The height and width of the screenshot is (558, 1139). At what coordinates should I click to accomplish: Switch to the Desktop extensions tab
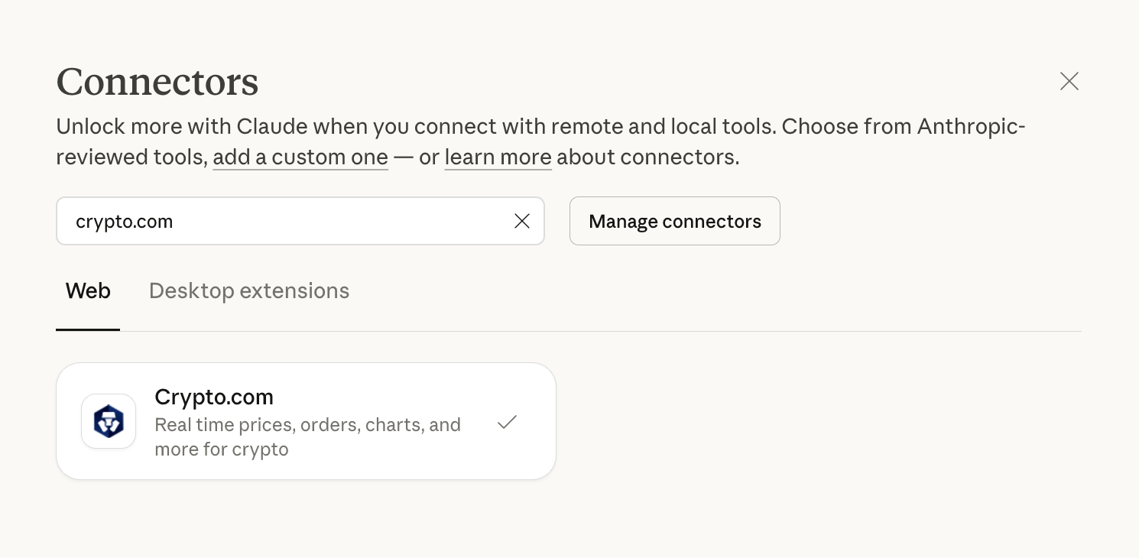tap(249, 290)
